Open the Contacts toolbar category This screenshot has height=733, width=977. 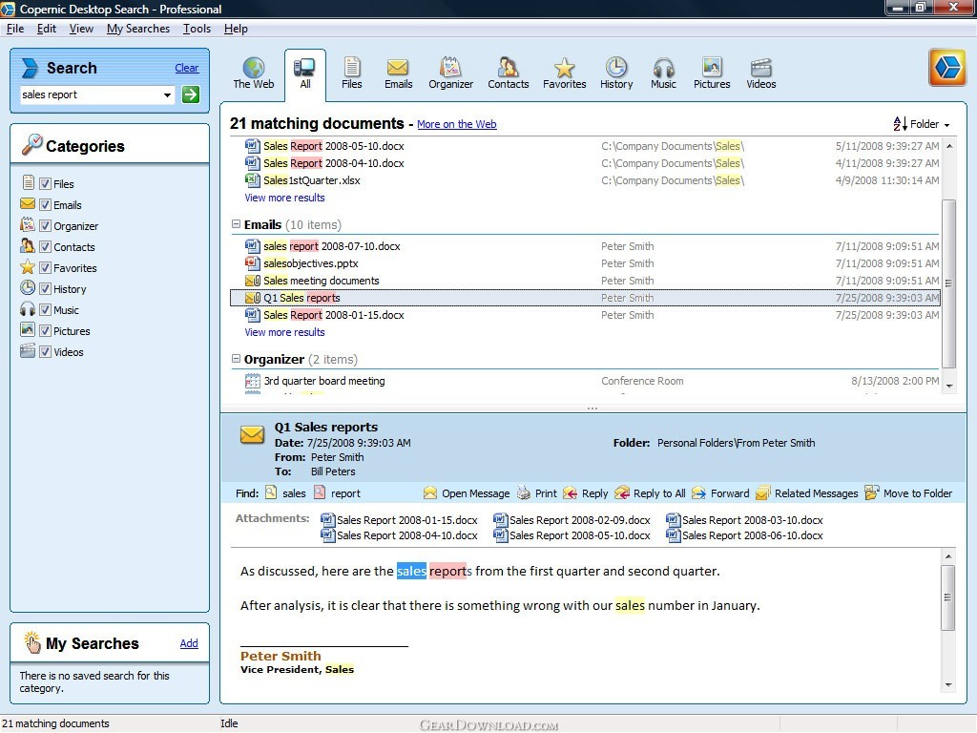(508, 73)
